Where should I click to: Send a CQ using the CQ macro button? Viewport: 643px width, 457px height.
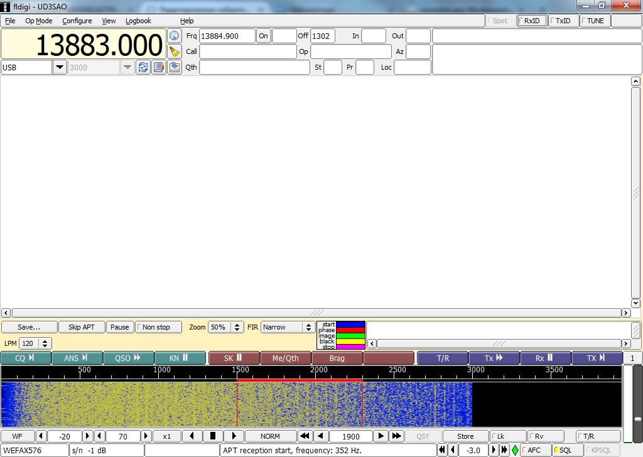26,358
